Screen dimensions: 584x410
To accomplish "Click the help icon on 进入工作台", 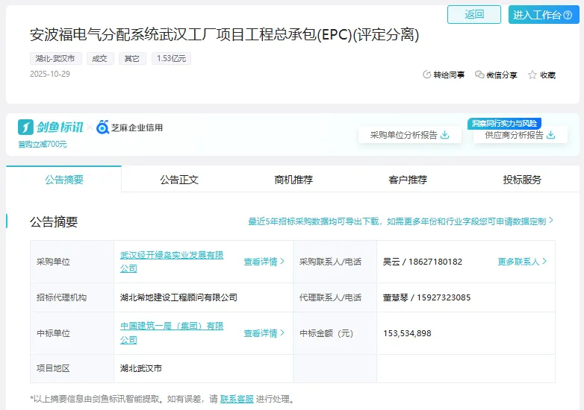I will tap(568, 16).
